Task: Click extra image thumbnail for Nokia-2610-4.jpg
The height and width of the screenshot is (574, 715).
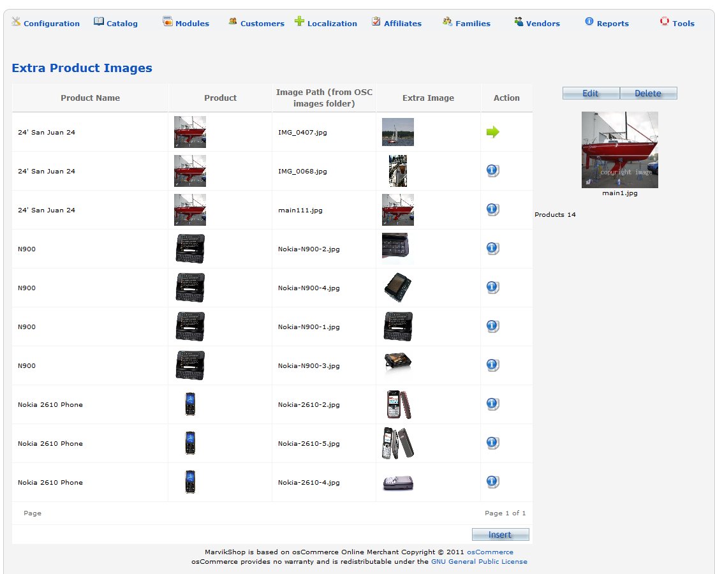Action: 398,483
